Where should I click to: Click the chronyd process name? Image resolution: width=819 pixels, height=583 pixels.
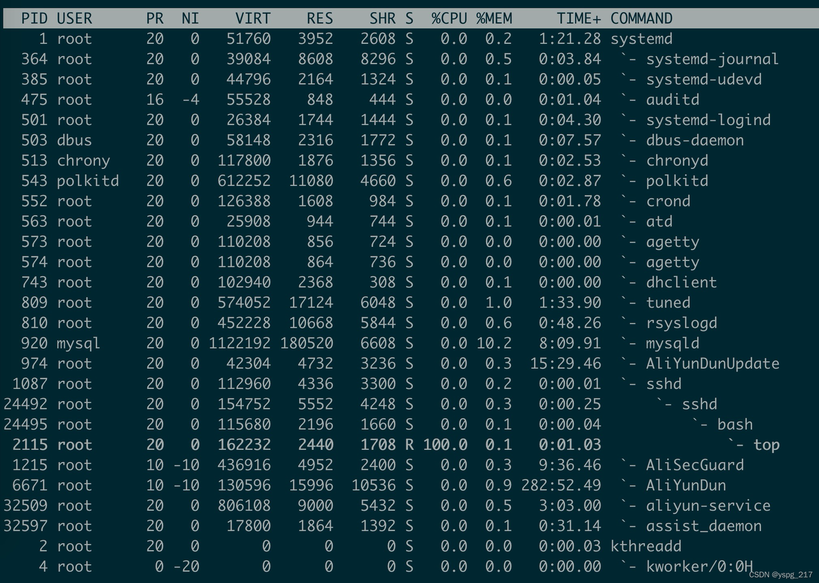(x=677, y=160)
